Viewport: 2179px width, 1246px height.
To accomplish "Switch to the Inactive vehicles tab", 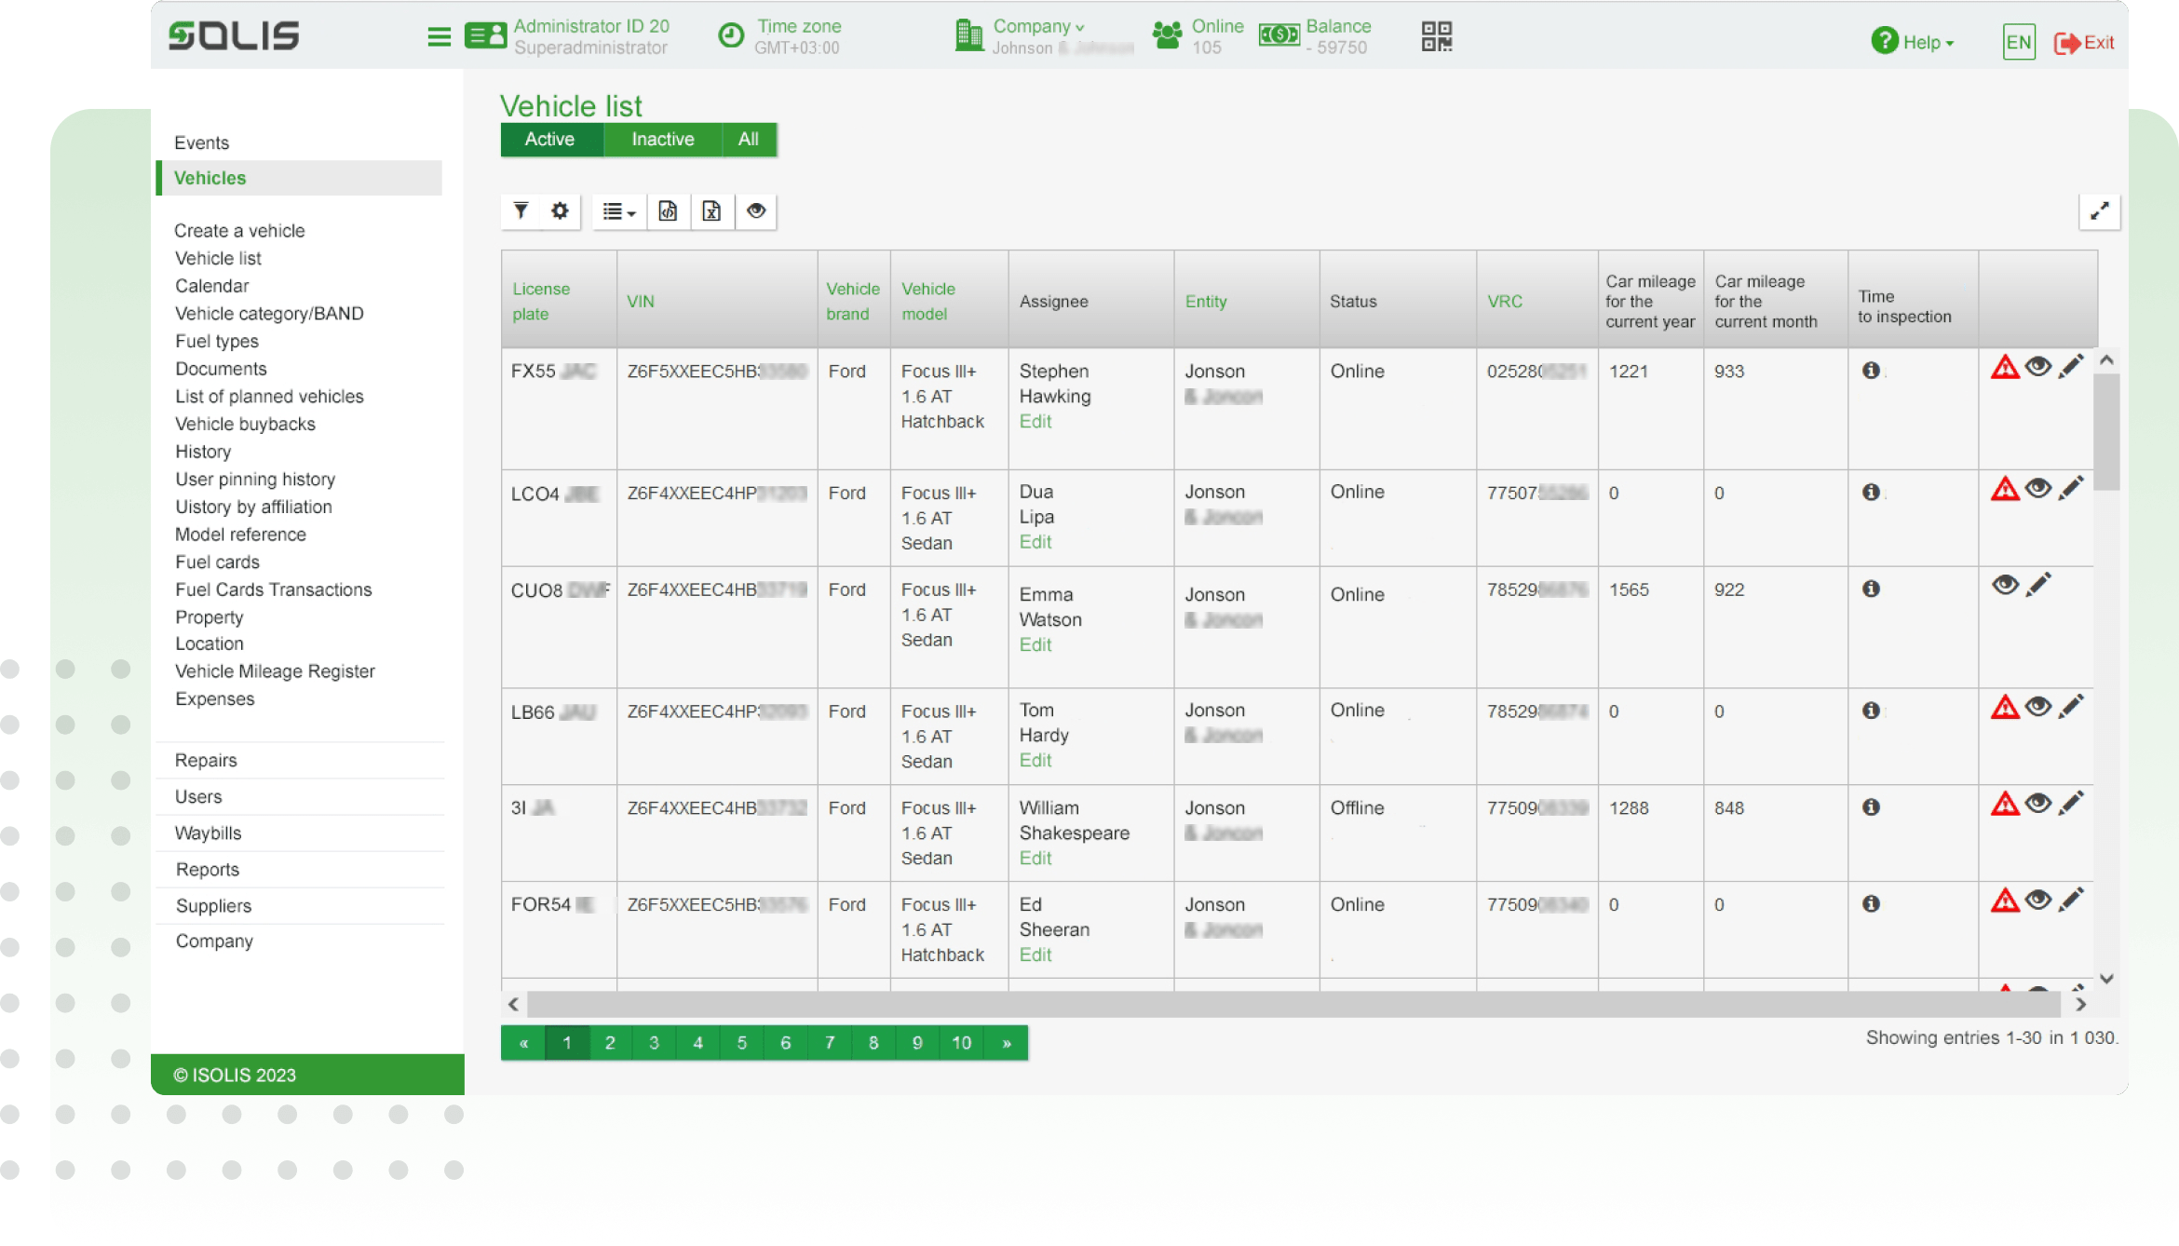I will point(662,140).
